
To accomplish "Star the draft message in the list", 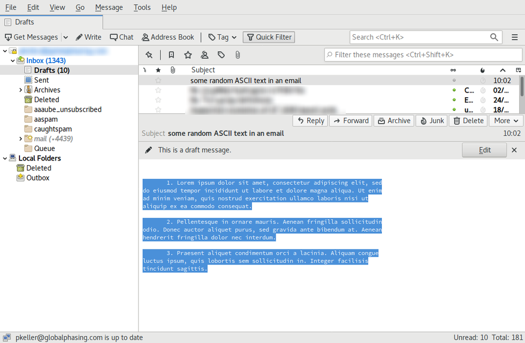I will (x=157, y=80).
